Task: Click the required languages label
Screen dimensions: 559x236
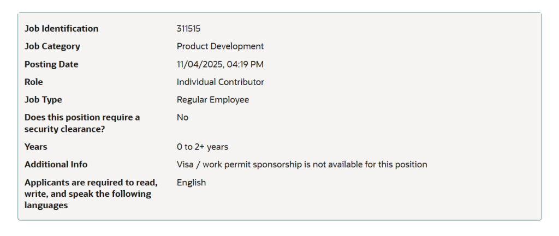Action: [x=91, y=193]
